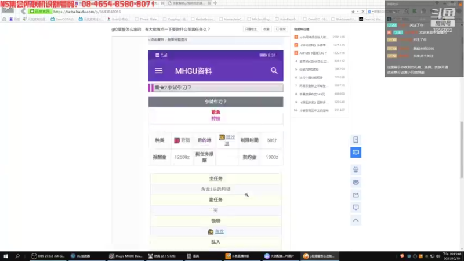Switch to Ping's MHXX Dex in the taskbar

126,256
